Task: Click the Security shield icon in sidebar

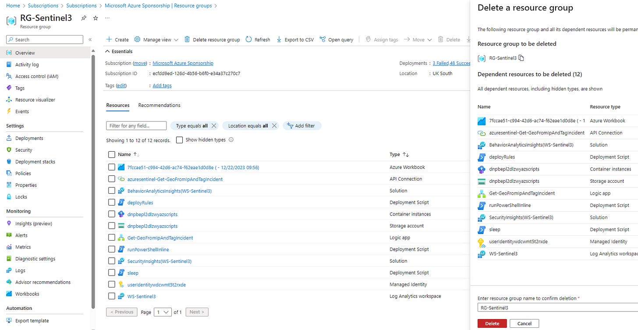Action: pos(9,150)
